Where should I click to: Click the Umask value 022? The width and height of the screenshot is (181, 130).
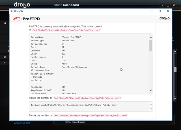click(63, 54)
